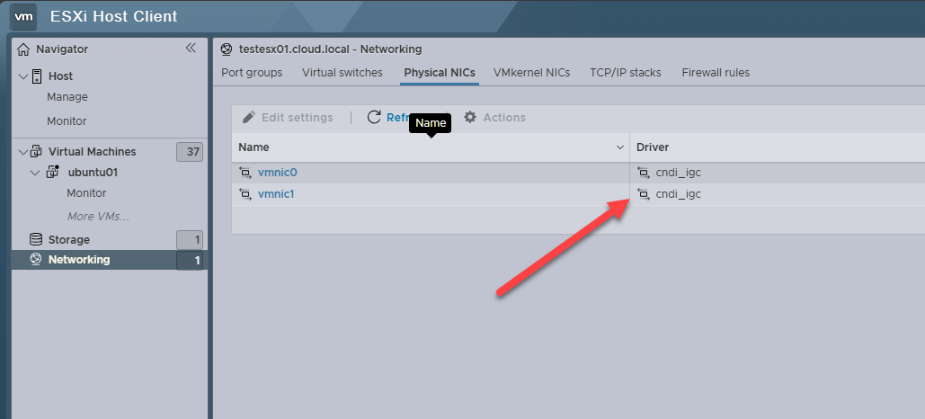925x419 pixels.
Task: Collapse the Virtual Machines tree node
Action: pyautogui.click(x=23, y=152)
